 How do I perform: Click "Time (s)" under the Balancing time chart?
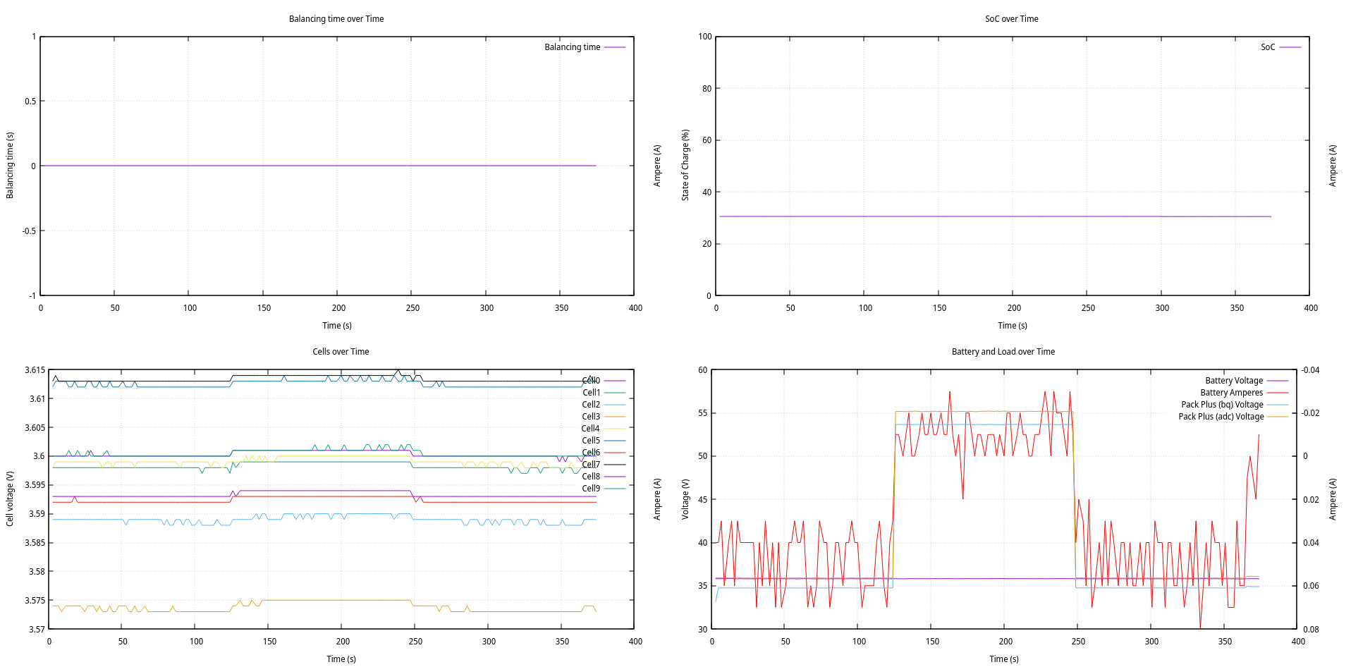[337, 326]
